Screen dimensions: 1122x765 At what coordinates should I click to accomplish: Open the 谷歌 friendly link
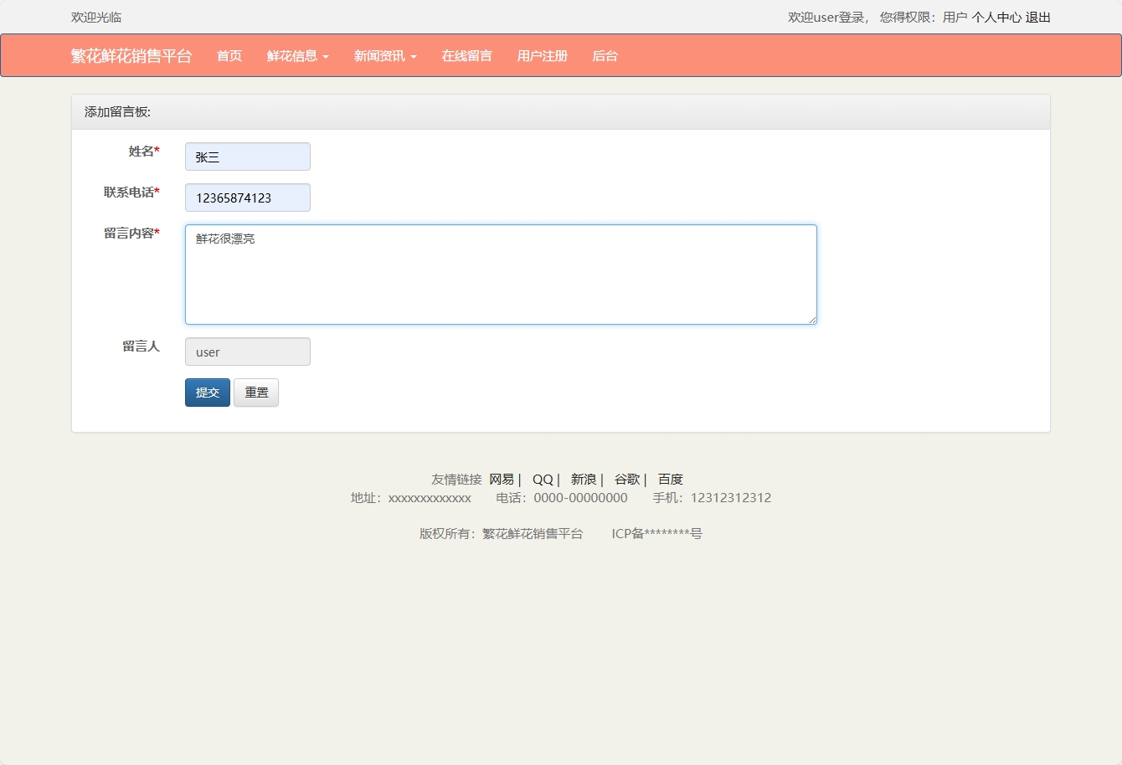(x=627, y=479)
